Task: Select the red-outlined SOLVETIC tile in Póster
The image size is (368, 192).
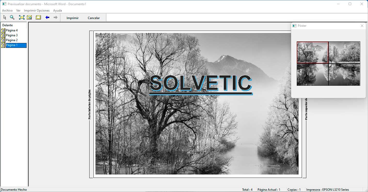Action: coord(313,53)
